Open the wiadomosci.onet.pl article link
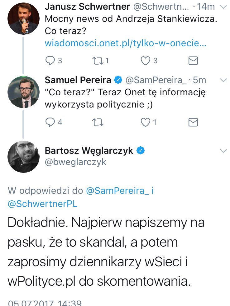 point(125,43)
